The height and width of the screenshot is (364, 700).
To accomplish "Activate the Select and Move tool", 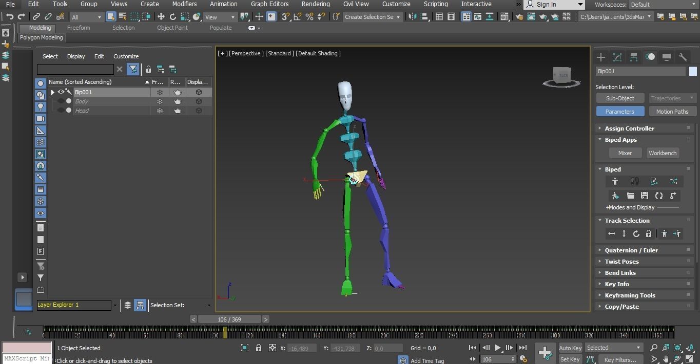I will [161, 17].
